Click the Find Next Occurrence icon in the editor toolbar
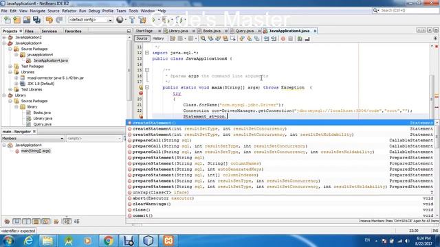This screenshot has width=440, height=247. click(x=218, y=38)
